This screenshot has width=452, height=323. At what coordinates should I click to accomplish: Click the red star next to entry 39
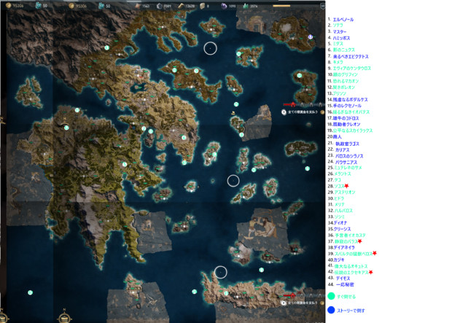374,253
